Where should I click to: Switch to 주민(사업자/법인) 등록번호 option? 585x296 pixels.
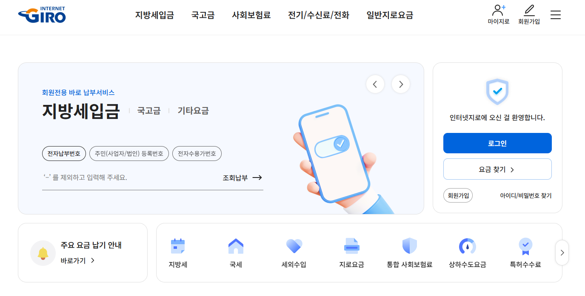(128, 153)
